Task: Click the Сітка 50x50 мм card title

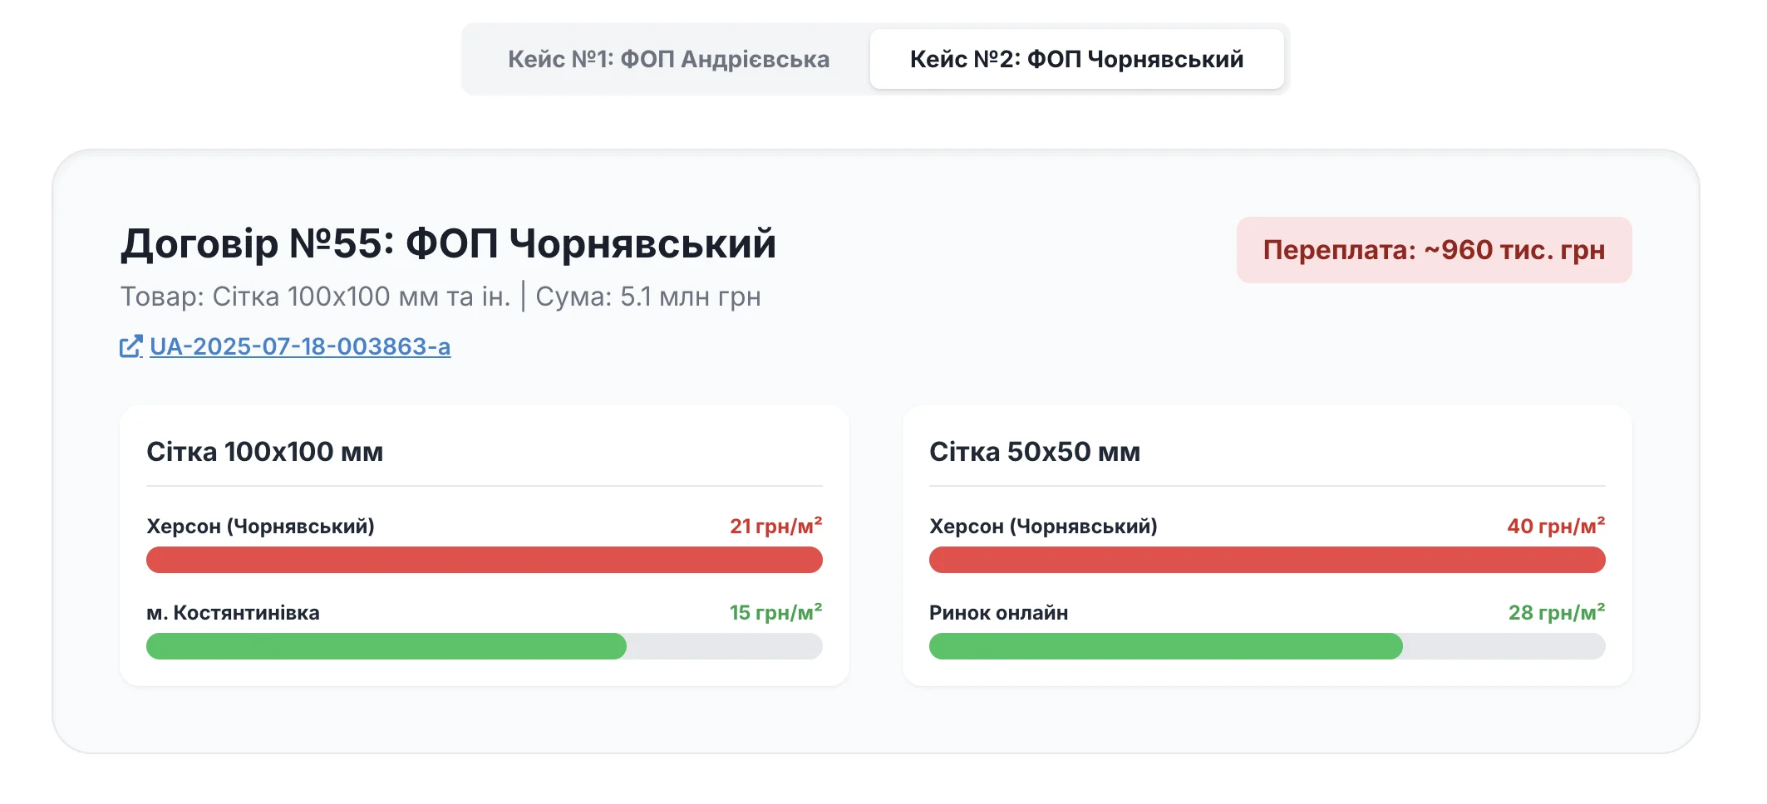Action: point(1035,452)
